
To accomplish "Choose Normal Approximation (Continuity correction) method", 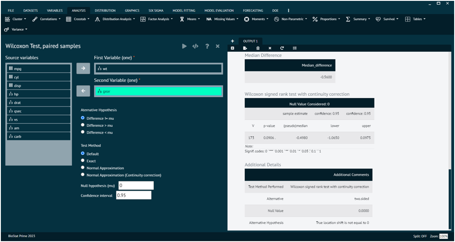I will 83,175.
